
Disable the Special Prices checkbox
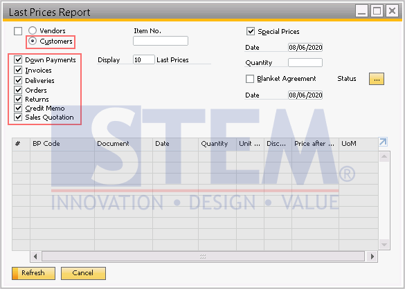(x=251, y=32)
